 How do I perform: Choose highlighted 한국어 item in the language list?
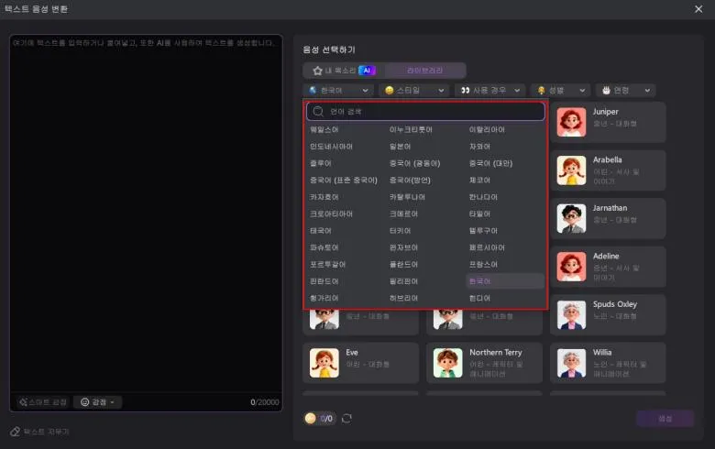pos(505,281)
